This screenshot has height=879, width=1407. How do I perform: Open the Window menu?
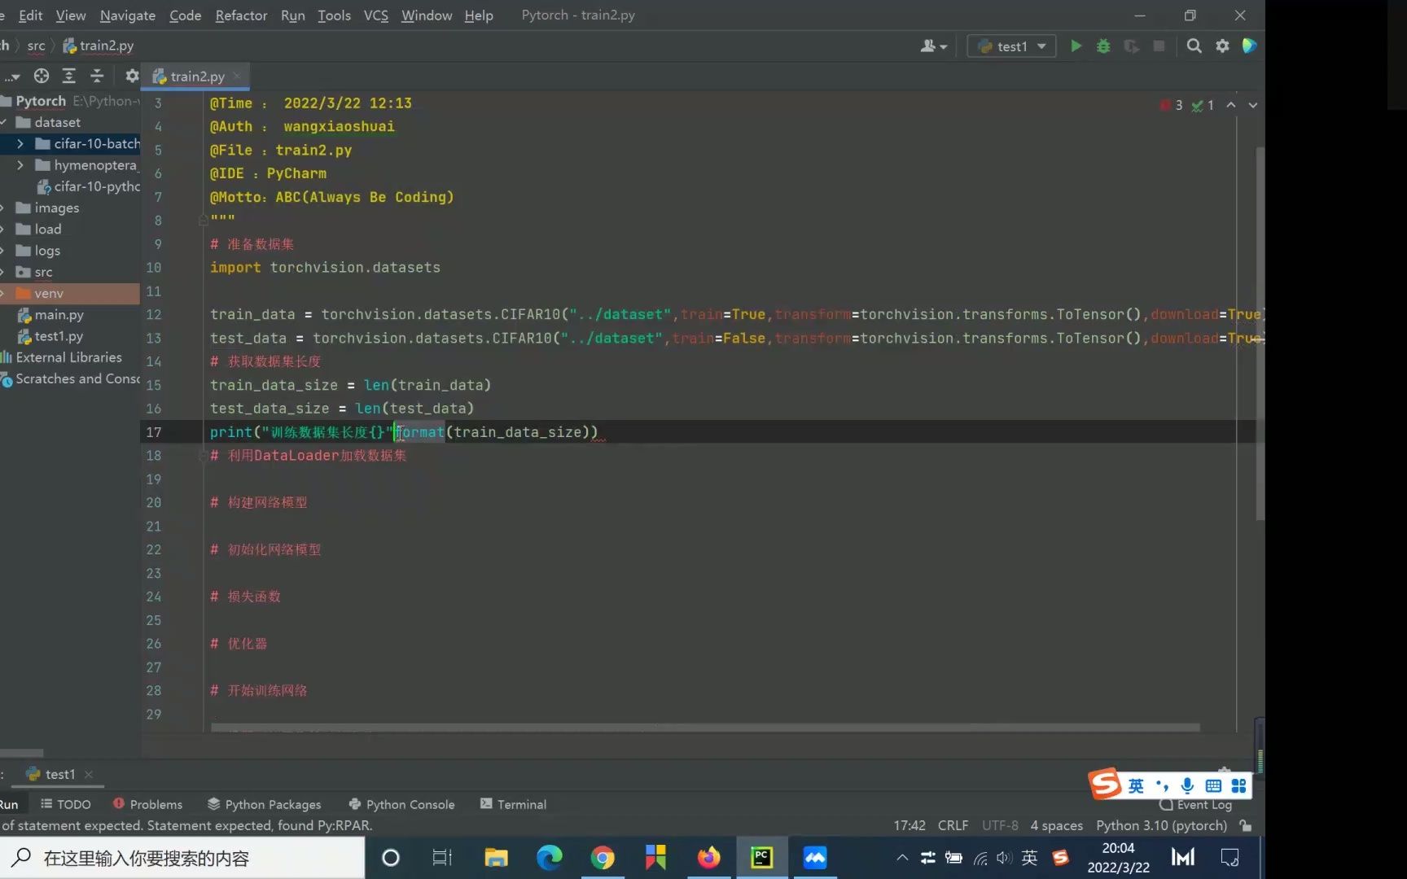pyautogui.click(x=427, y=15)
